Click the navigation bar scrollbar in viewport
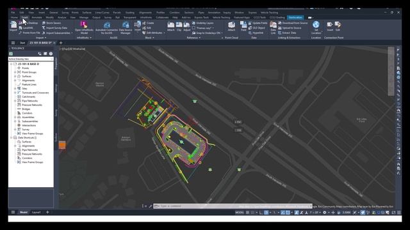The width and height of the screenshot is (410, 230). coord(391,71)
